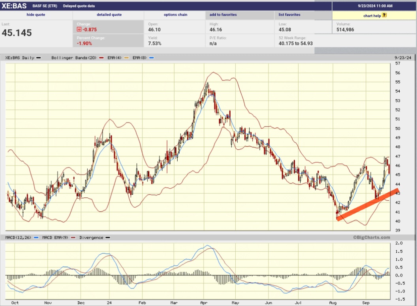This screenshot has height=306, width=417.
Task: Click the EMA(4) orange legend marker
Action: (126, 57)
